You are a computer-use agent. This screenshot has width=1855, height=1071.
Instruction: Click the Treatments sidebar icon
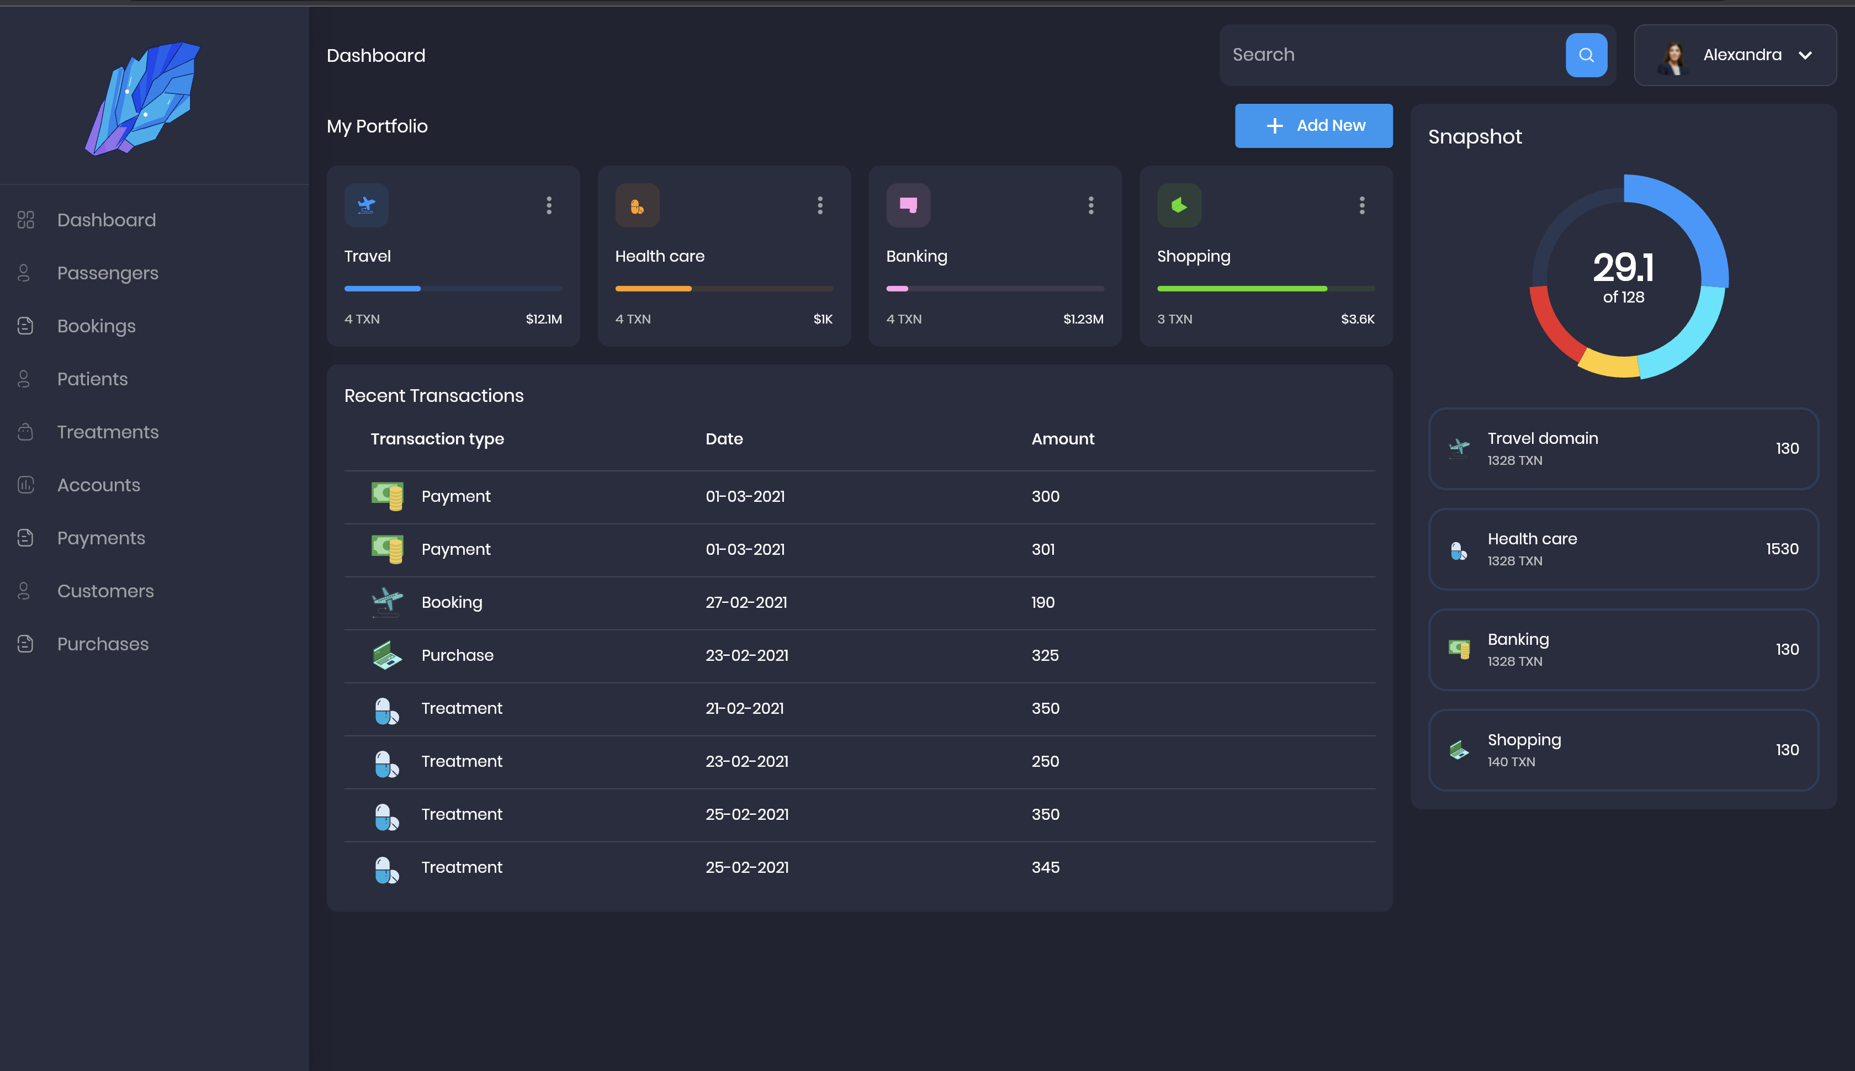coord(25,432)
